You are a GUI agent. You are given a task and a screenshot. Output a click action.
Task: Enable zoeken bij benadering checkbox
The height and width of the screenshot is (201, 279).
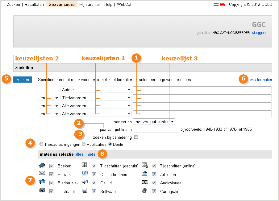(136, 137)
